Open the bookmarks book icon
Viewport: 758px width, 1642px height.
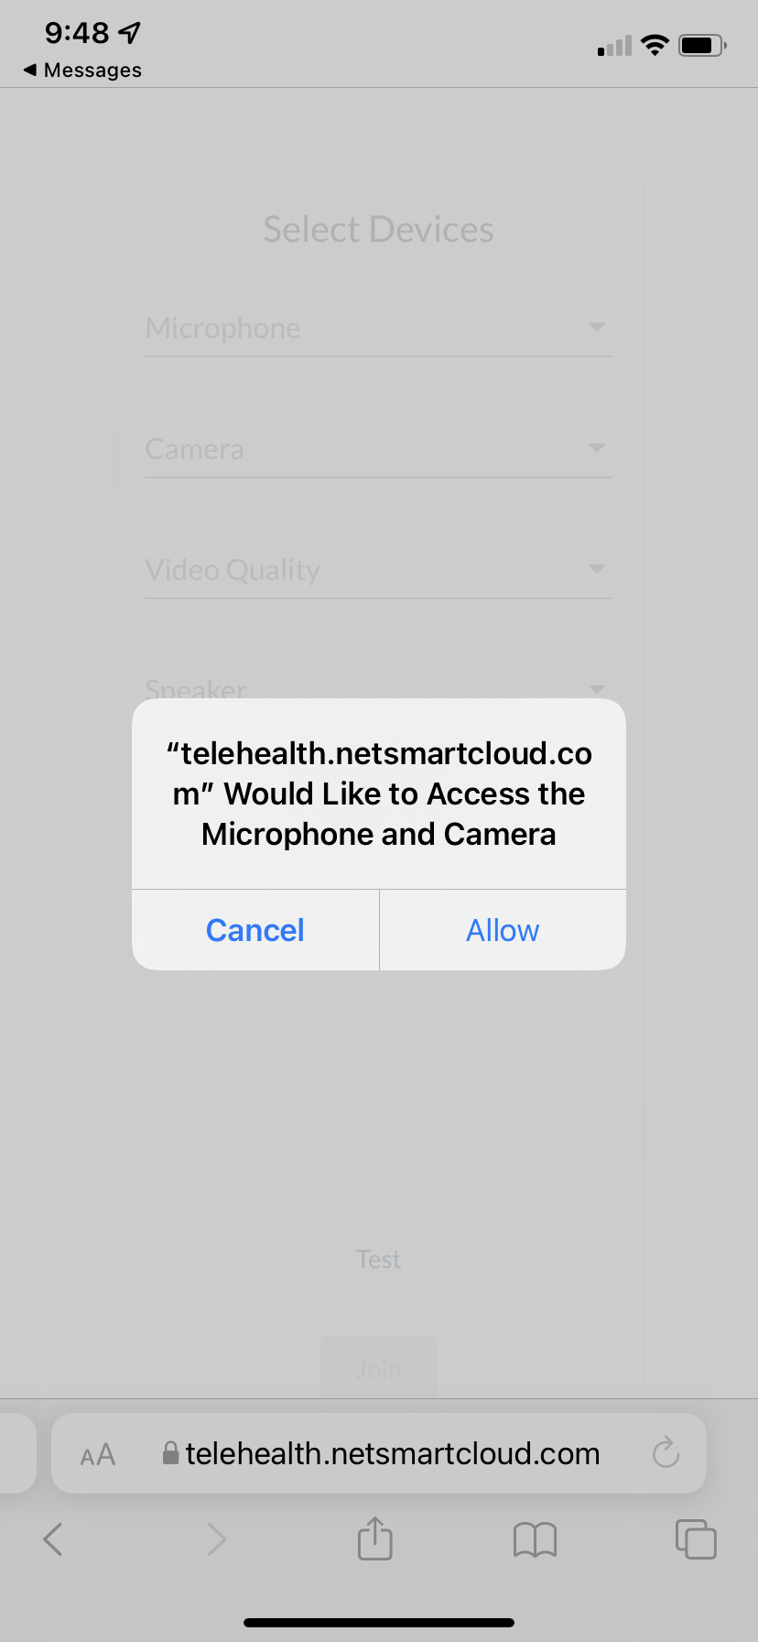pyautogui.click(x=536, y=1539)
